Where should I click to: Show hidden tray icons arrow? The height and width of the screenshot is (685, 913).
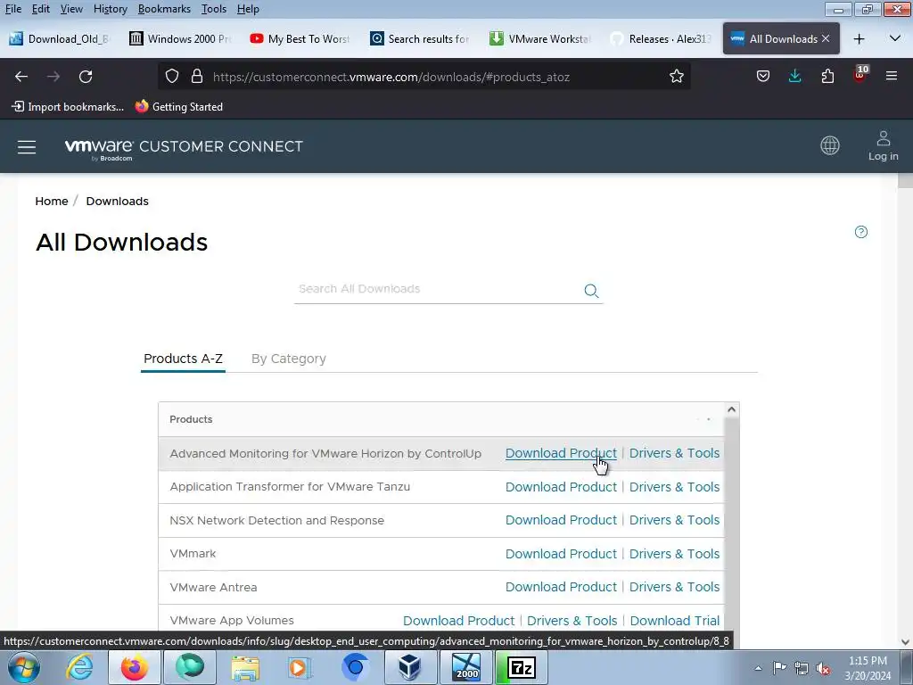[758, 668]
